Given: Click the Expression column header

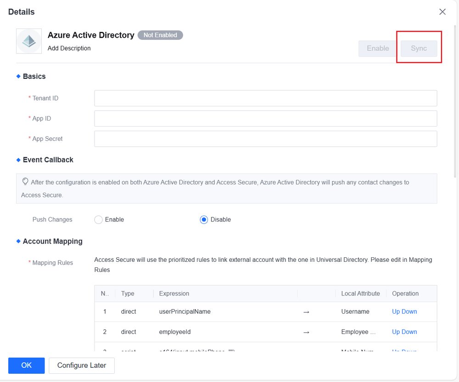Looking at the screenshot, I should (x=174, y=293).
